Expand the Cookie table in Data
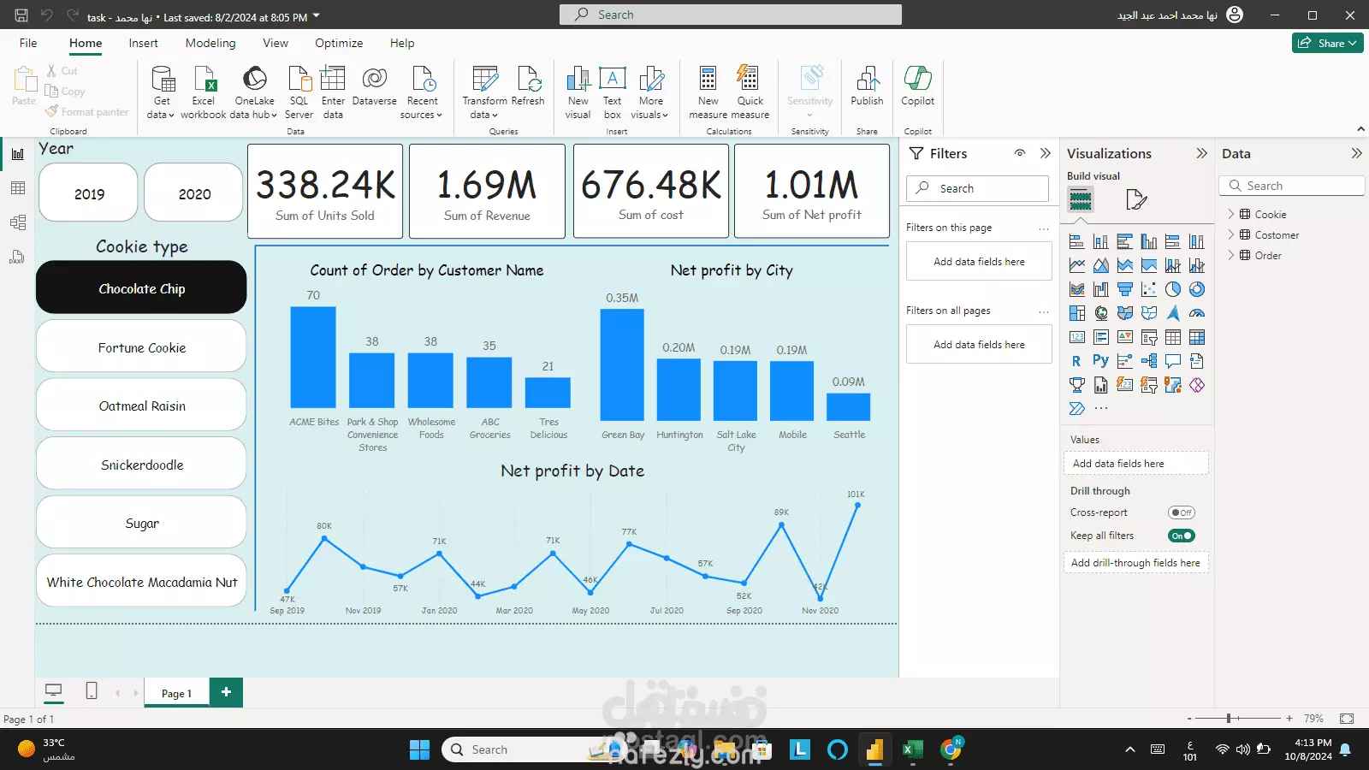This screenshot has height=770, width=1369. pyautogui.click(x=1231, y=214)
